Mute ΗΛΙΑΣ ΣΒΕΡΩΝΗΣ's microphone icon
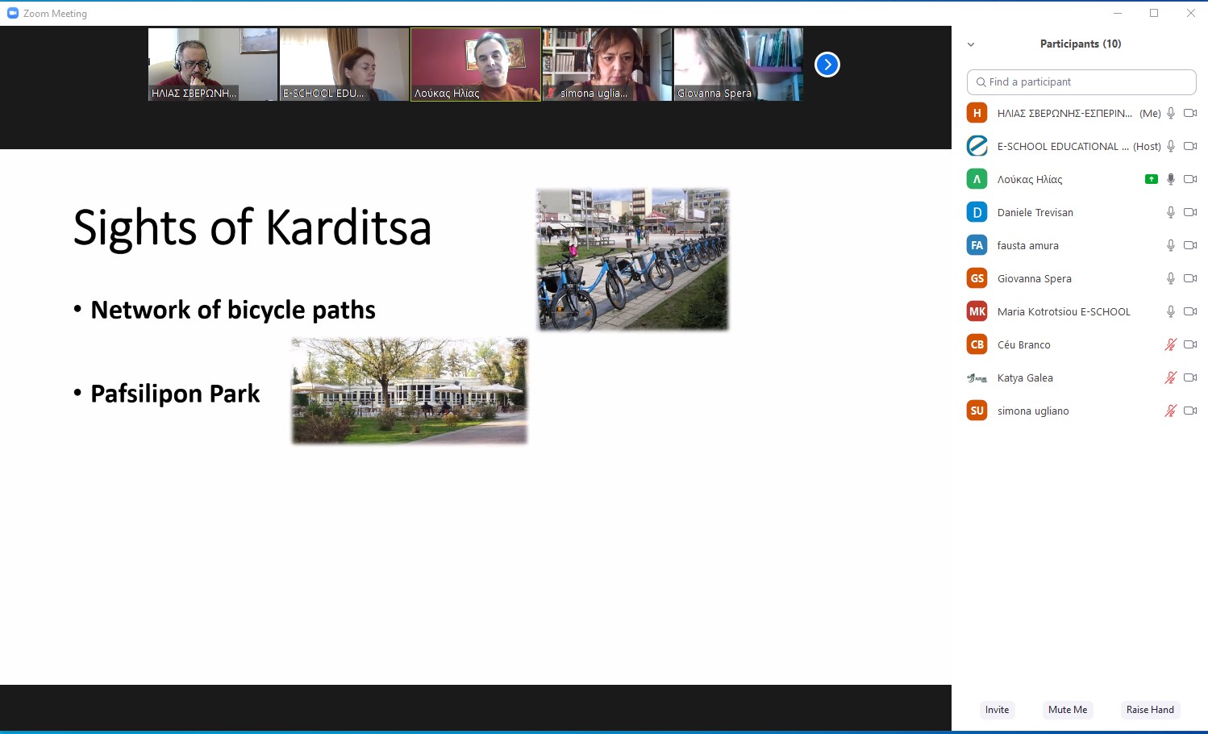The width and height of the screenshot is (1208, 734). (1170, 113)
